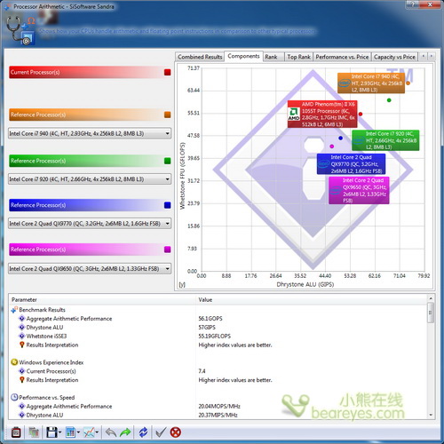This screenshot has width=444, height=444.
Task: Click the checkmark OK icon
Action: click(161, 432)
